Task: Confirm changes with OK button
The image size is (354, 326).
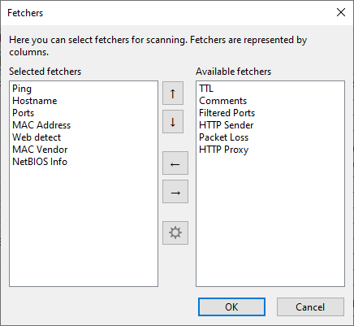Action: point(231,307)
